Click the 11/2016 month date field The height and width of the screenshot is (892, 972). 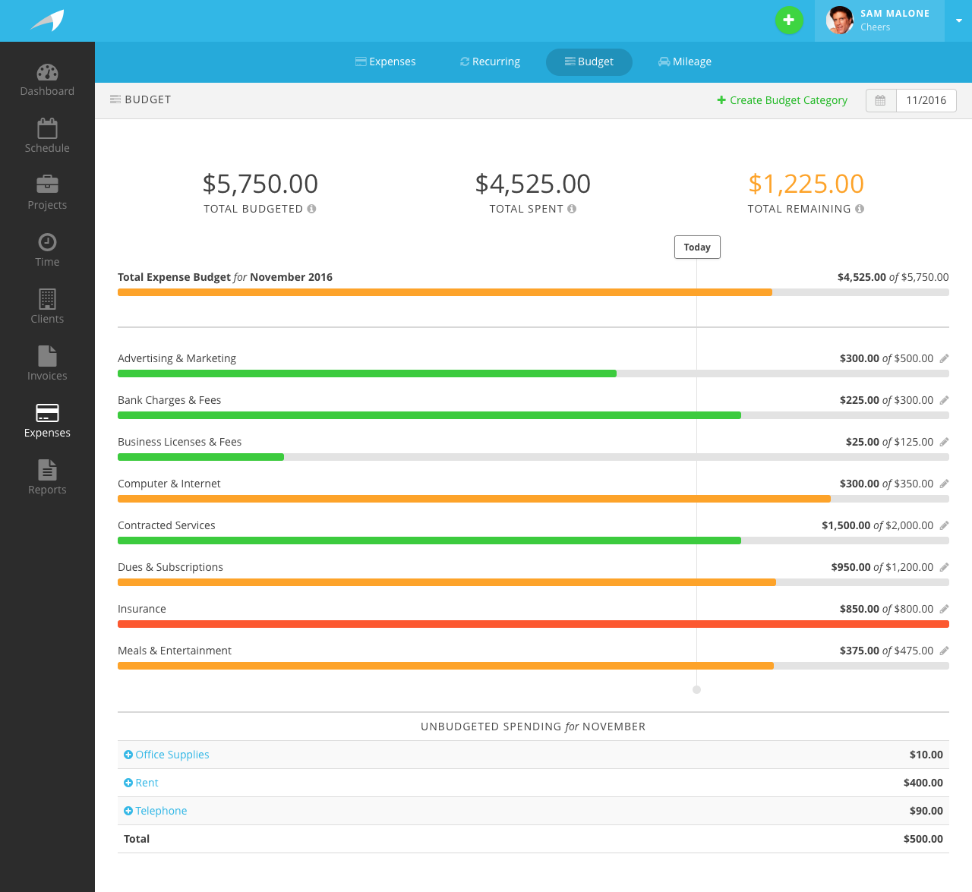[x=926, y=100]
